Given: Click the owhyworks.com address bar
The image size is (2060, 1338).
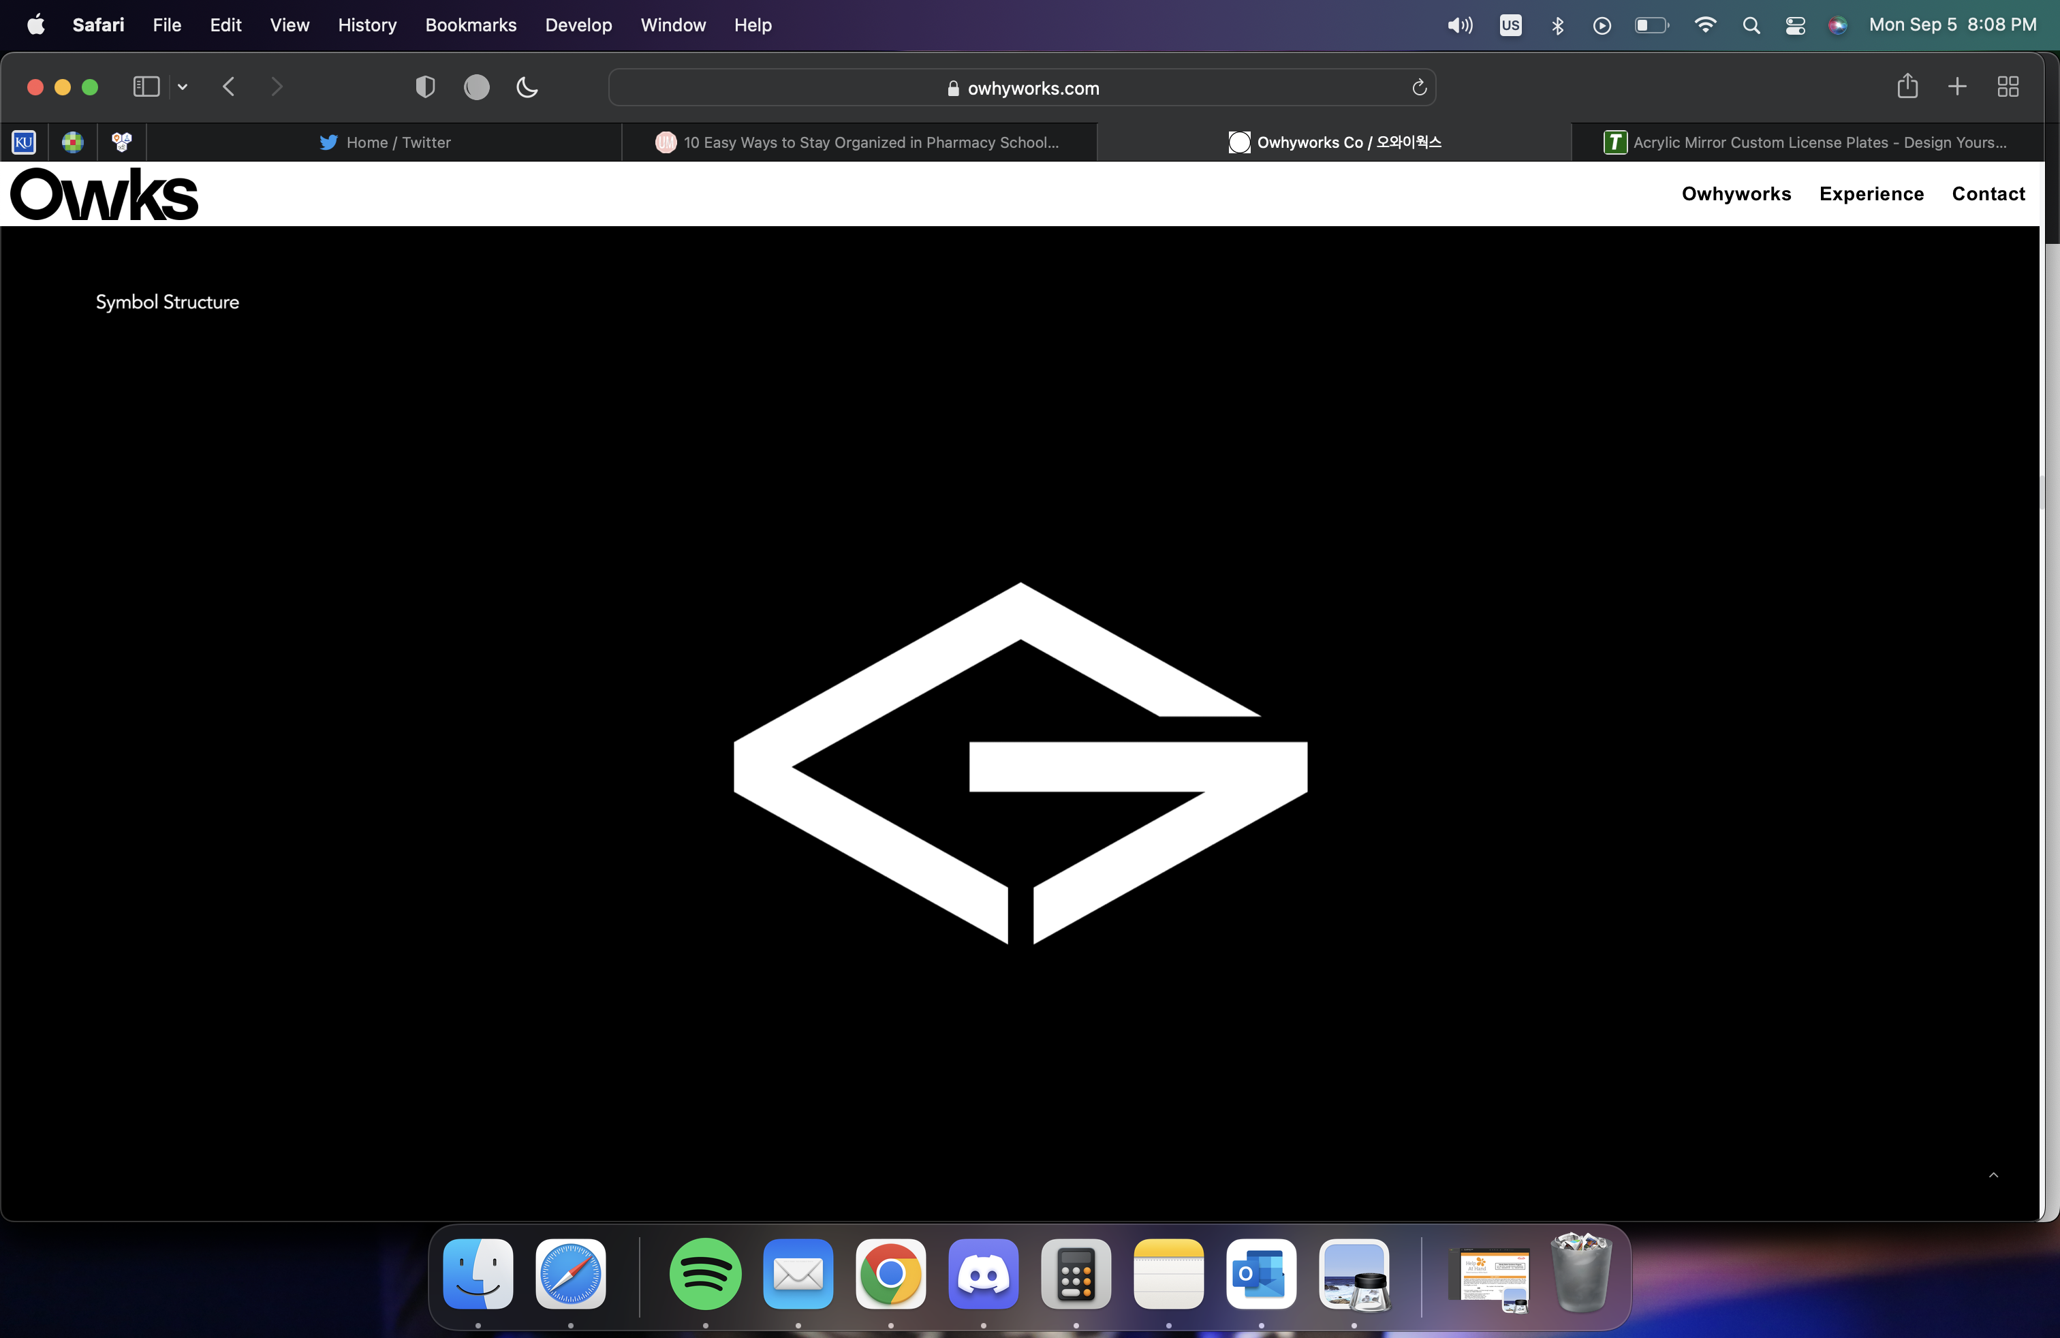Looking at the screenshot, I should click(1023, 87).
